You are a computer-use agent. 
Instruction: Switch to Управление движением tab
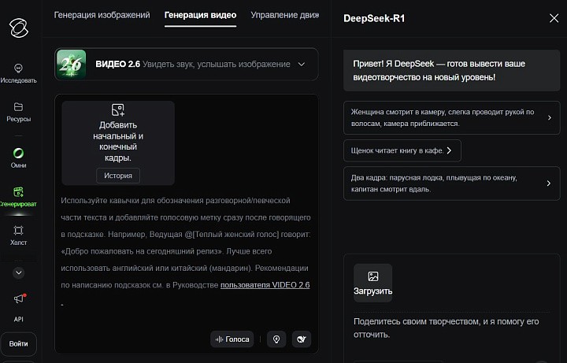[283, 15]
